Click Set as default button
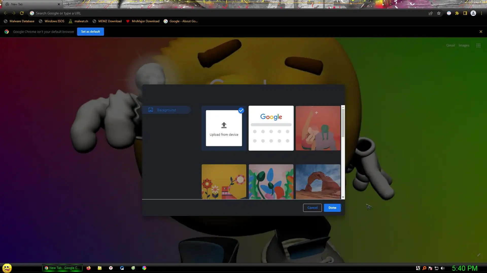This screenshot has height=273, width=487. coord(90,32)
